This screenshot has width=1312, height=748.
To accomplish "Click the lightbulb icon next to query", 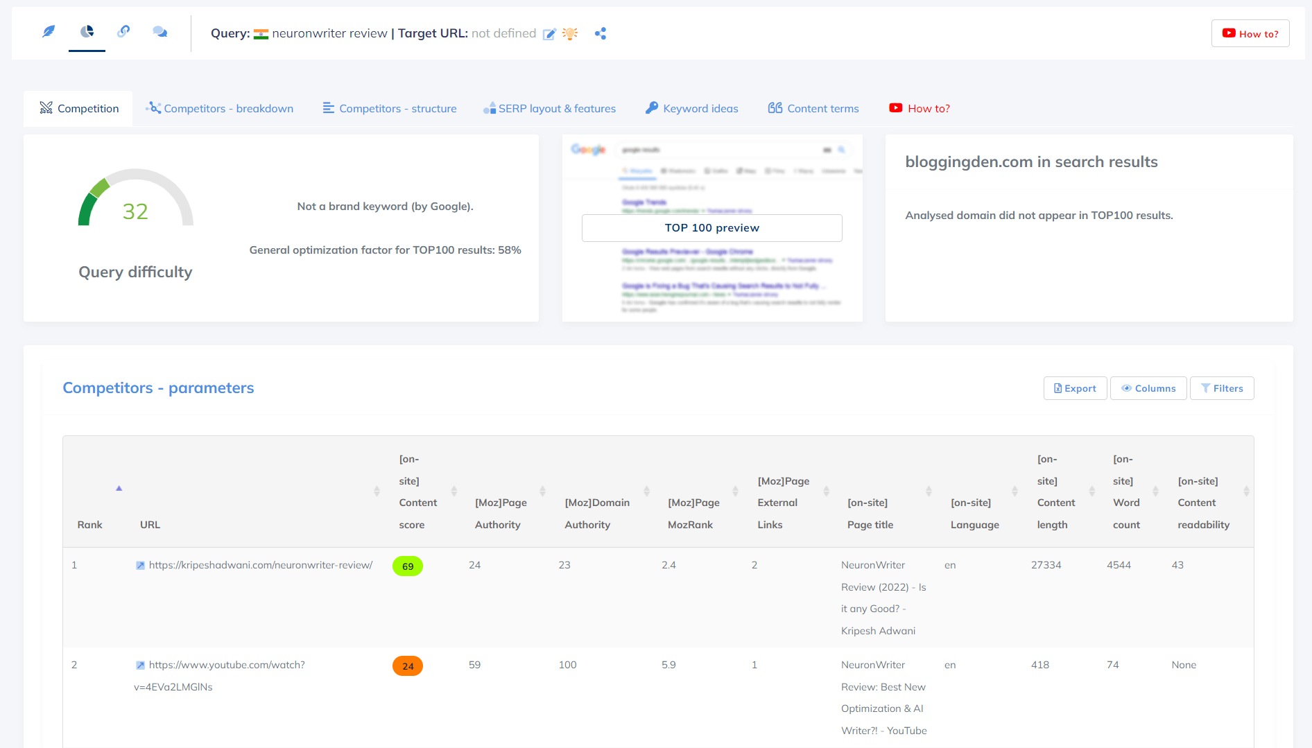I will 570,34.
